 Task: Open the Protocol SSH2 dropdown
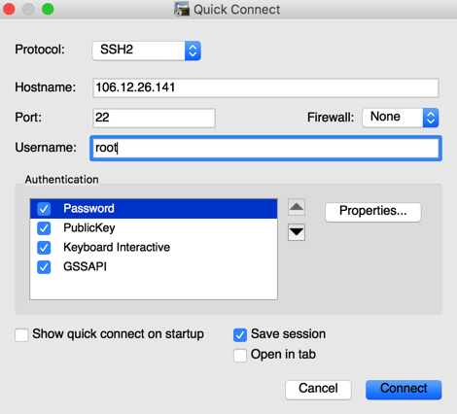pos(147,51)
